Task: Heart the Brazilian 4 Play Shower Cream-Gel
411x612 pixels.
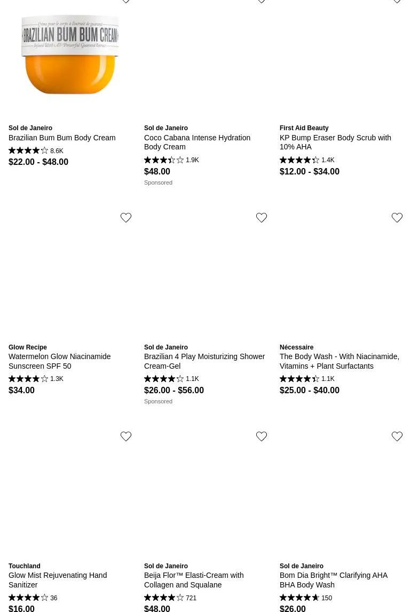Action: coord(262,218)
